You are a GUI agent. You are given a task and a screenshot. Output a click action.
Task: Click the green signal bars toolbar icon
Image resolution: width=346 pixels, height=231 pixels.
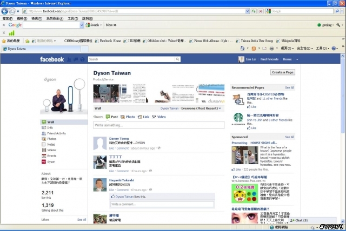11,33
